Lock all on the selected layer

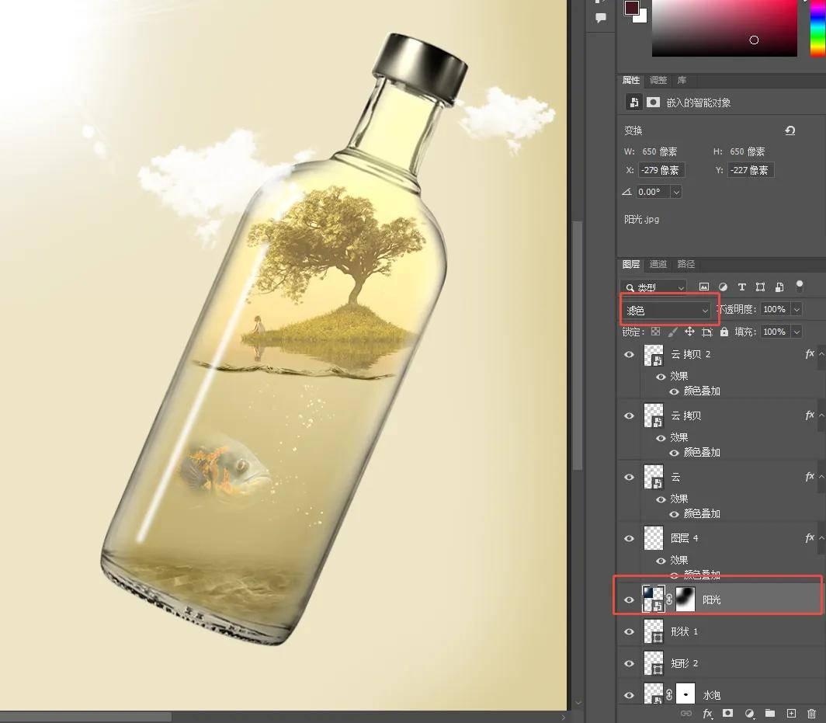(724, 332)
